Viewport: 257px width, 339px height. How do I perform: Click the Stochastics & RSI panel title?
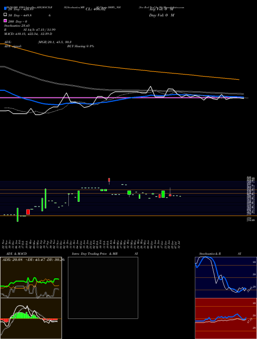click(x=220, y=254)
